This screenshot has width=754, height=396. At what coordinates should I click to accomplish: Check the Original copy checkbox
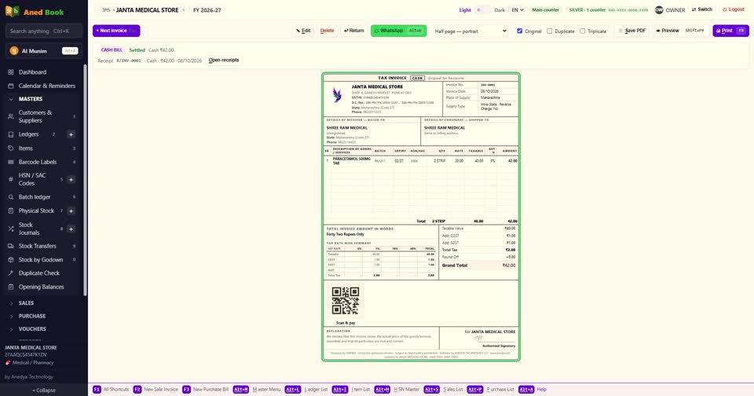point(519,31)
